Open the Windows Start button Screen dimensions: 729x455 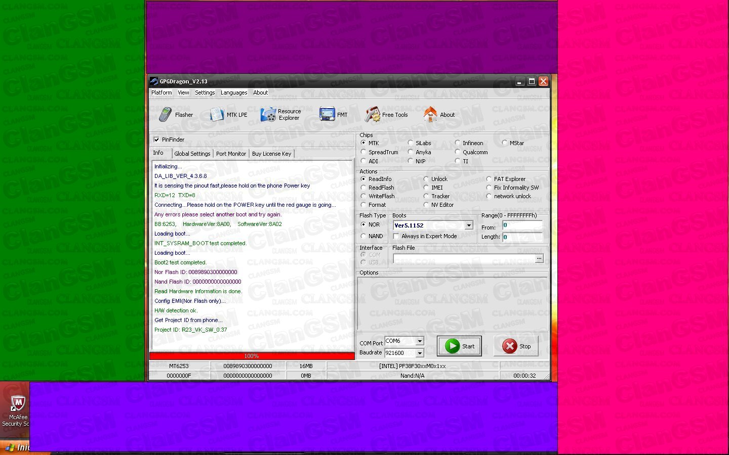coord(15,447)
